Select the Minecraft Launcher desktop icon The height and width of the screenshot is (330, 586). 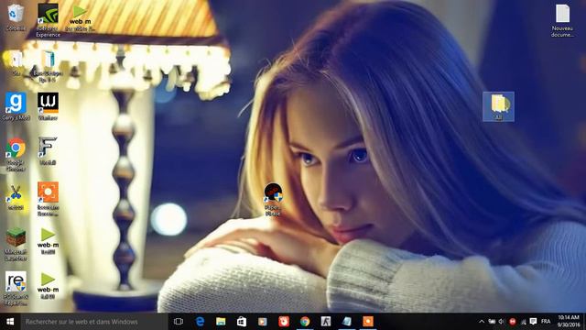click(16, 244)
